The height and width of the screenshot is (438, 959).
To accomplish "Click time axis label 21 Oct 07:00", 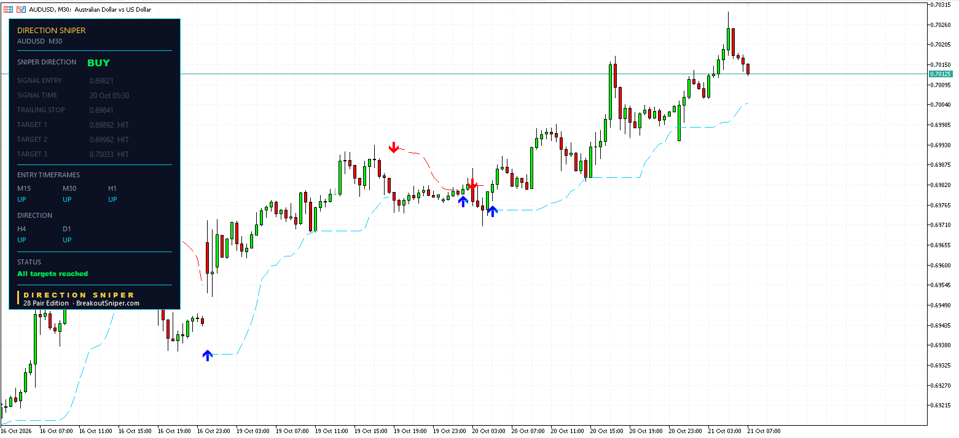I will pyautogui.click(x=764, y=431).
